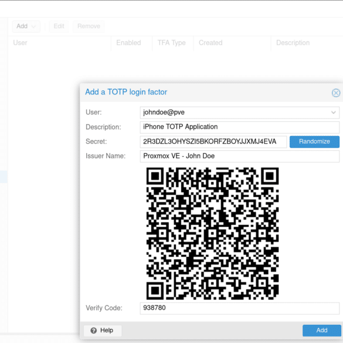Image resolution: width=343 pixels, height=343 pixels.
Task: Focus the Description field with iPhone TOTP Application
Action: click(240, 127)
